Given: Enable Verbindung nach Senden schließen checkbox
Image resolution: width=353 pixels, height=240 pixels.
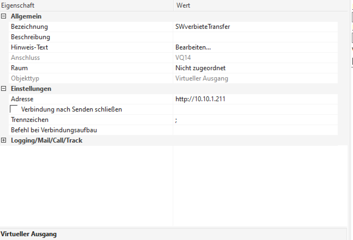Looking at the screenshot, I should tap(14, 109).
